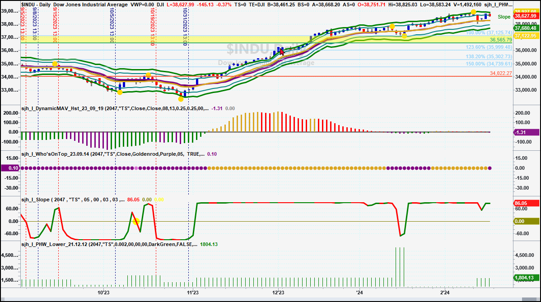Viewport: 541px width, 302px height.
Task: Click the olive 0.00 Slope axis tag
Action: [x=526, y=221]
